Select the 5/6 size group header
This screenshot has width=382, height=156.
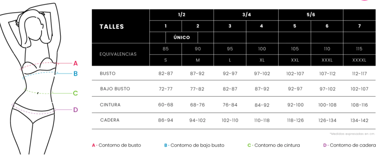(311, 14)
